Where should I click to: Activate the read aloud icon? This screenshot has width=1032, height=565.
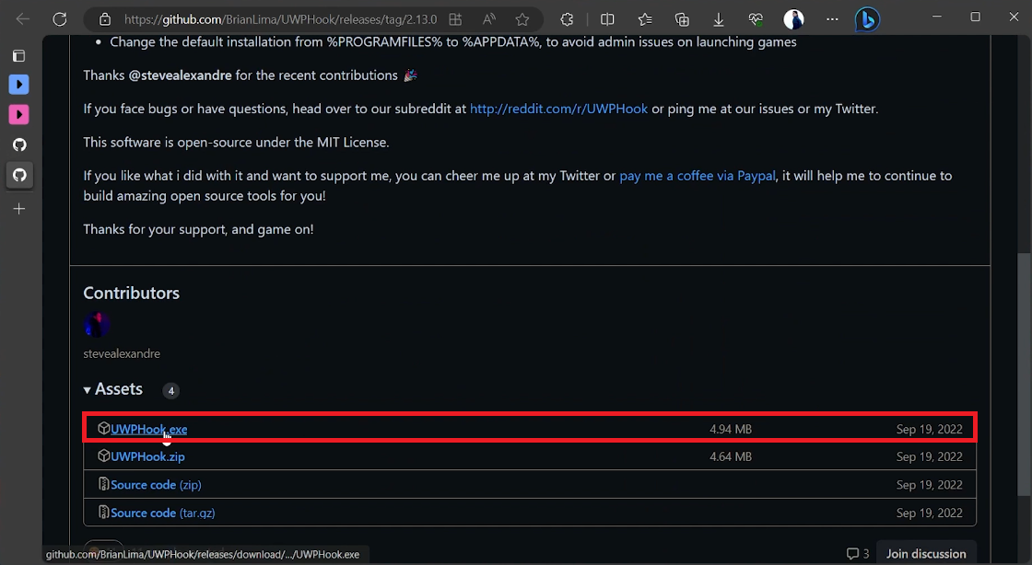489,19
